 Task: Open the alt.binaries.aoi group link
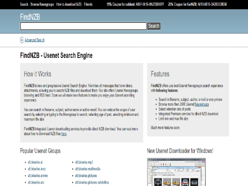click(x=36, y=183)
